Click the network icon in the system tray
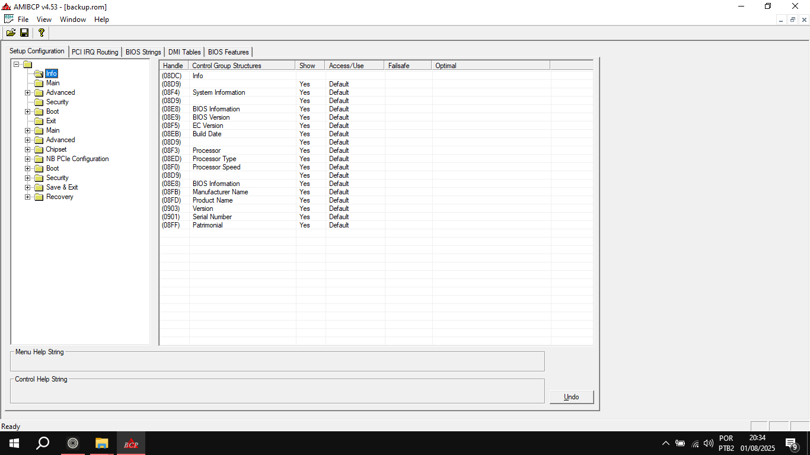Viewport: 810px width, 455px height. pyautogui.click(x=695, y=443)
